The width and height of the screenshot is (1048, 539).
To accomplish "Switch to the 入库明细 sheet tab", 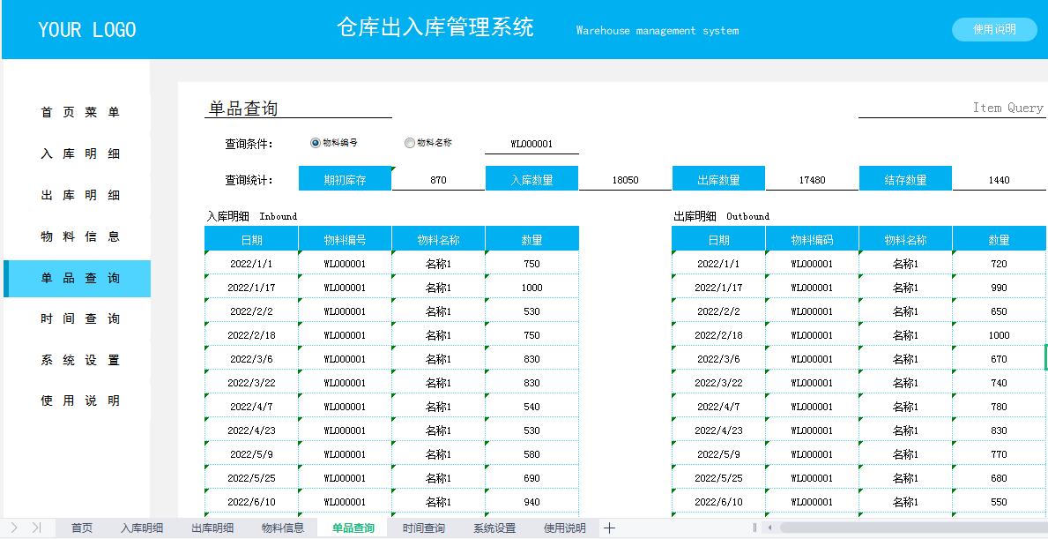I will 142,528.
